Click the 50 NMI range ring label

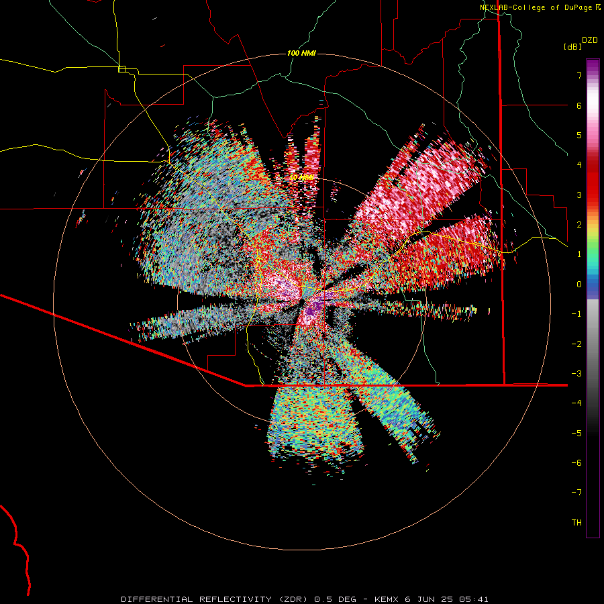[x=301, y=178]
